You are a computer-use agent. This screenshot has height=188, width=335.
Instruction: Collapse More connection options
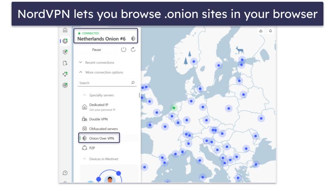click(x=101, y=72)
